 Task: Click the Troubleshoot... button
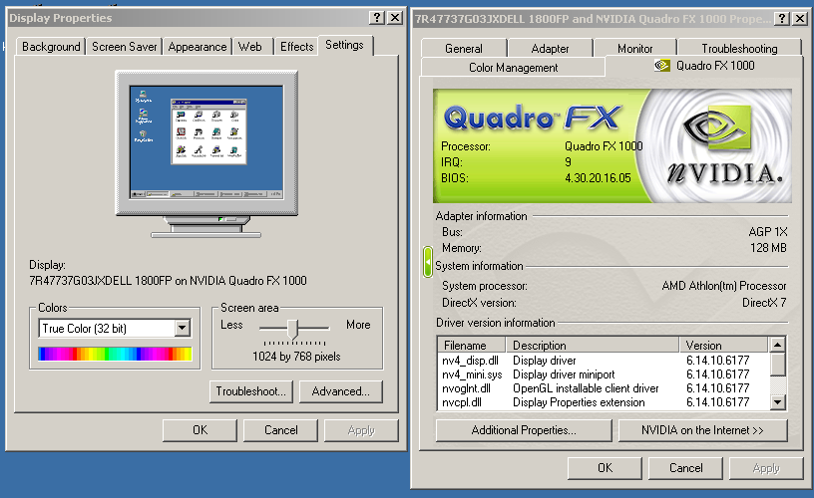tap(251, 391)
